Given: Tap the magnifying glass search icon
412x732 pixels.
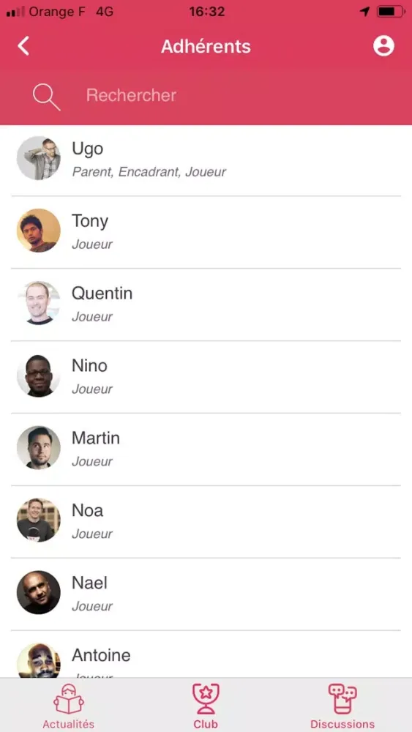Looking at the screenshot, I should pos(46,97).
